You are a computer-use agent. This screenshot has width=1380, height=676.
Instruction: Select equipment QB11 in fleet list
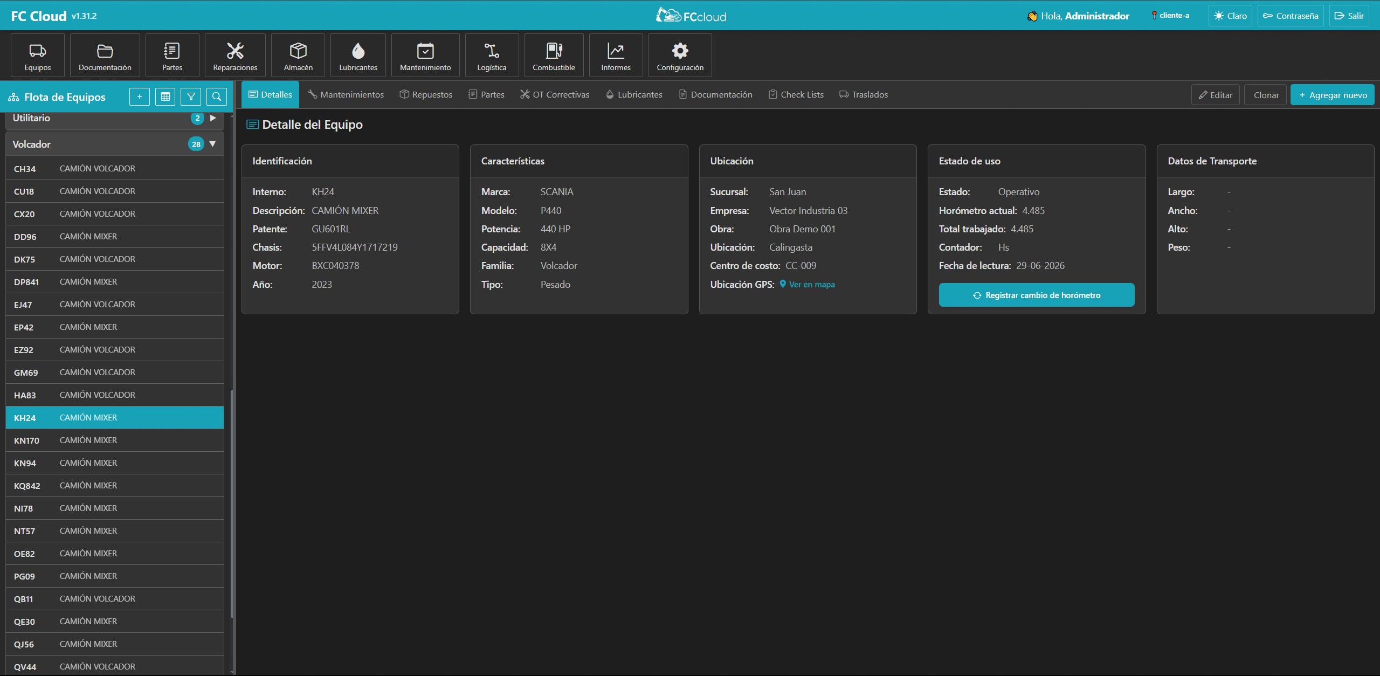114,599
